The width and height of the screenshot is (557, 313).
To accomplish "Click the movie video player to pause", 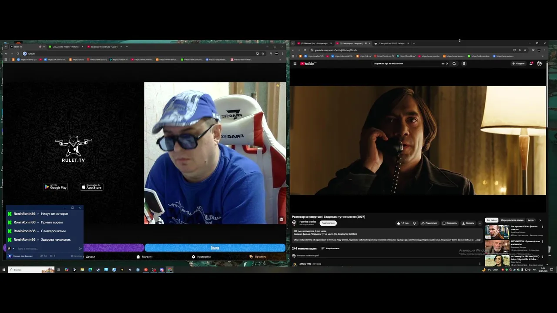I will [418, 140].
